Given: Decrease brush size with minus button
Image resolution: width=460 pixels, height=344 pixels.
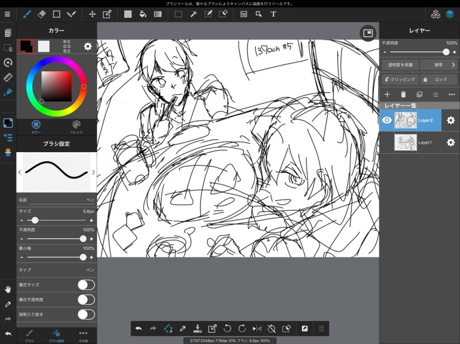Looking at the screenshot, I should tap(22, 221).
